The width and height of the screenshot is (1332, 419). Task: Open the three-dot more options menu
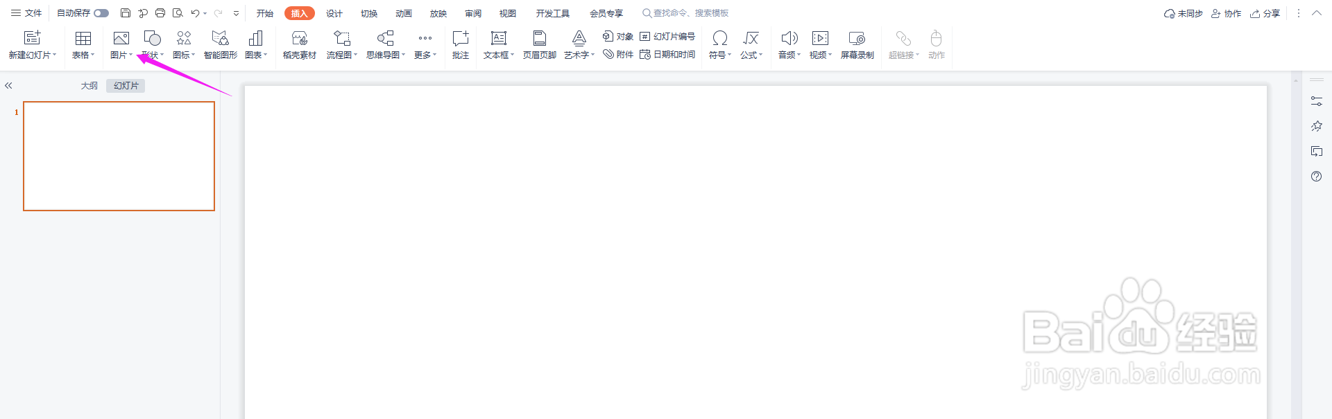pos(1299,13)
